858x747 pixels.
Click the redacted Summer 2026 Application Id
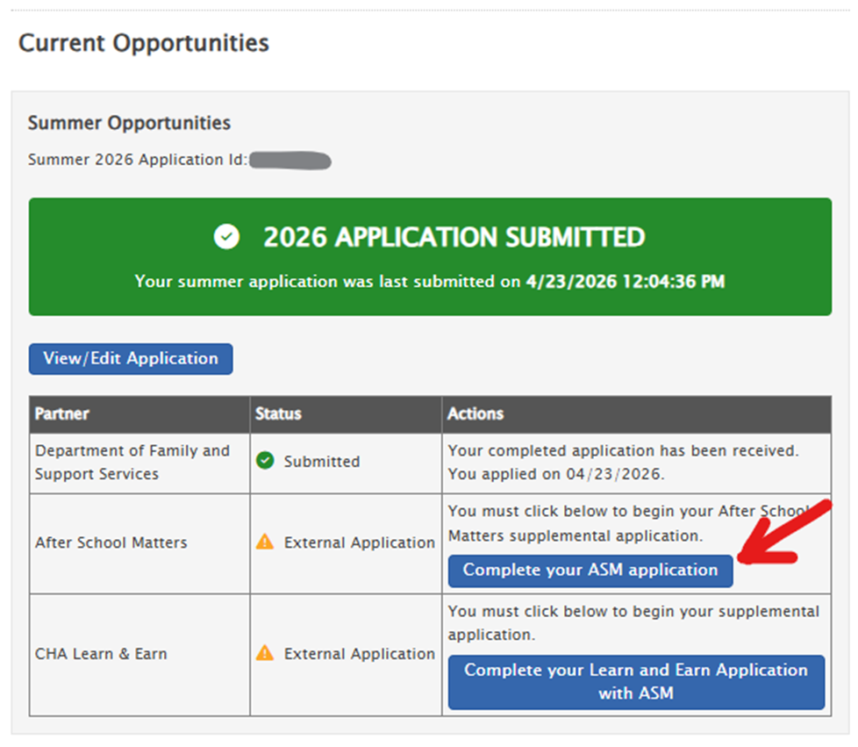[290, 161]
